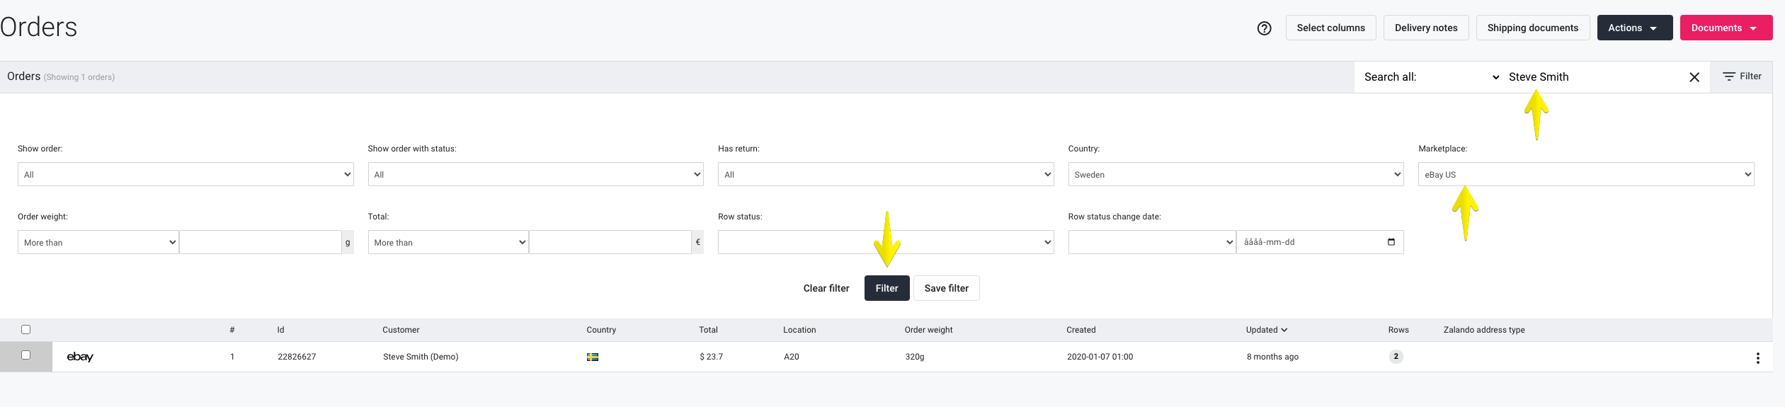Apply filters with dark Filter button
Image resolution: width=1785 pixels, height=407 pixels.
coord(886,288)
